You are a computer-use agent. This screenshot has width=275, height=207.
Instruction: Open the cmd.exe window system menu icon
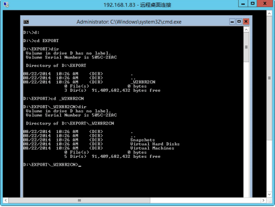click(x=26, y=22)
